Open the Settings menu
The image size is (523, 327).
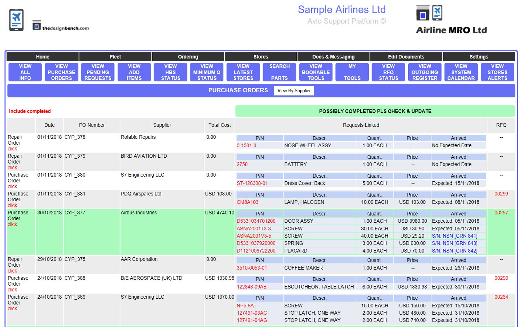click(479, 57)
